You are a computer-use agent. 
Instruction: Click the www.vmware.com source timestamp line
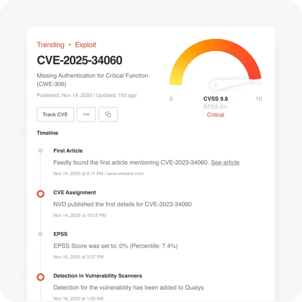99,174
